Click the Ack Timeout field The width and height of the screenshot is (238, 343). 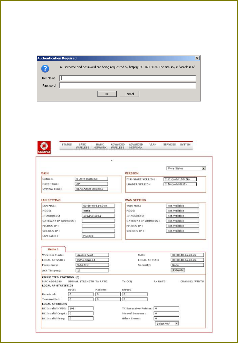pyautogui.click(x=92, y=271)
